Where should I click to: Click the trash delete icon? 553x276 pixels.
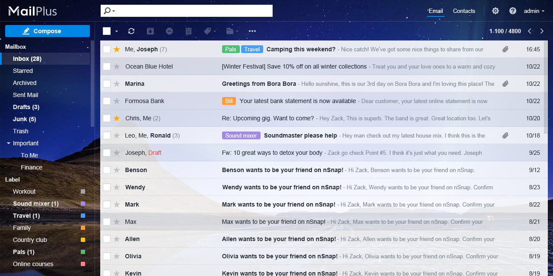click(x=188, y=31)
